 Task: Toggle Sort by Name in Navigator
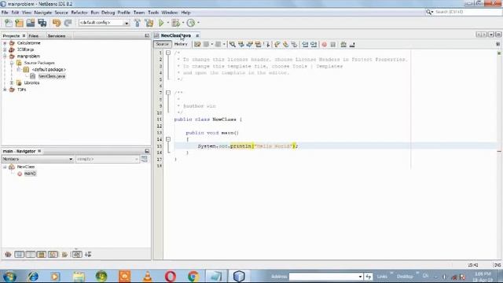click(77, 255)
